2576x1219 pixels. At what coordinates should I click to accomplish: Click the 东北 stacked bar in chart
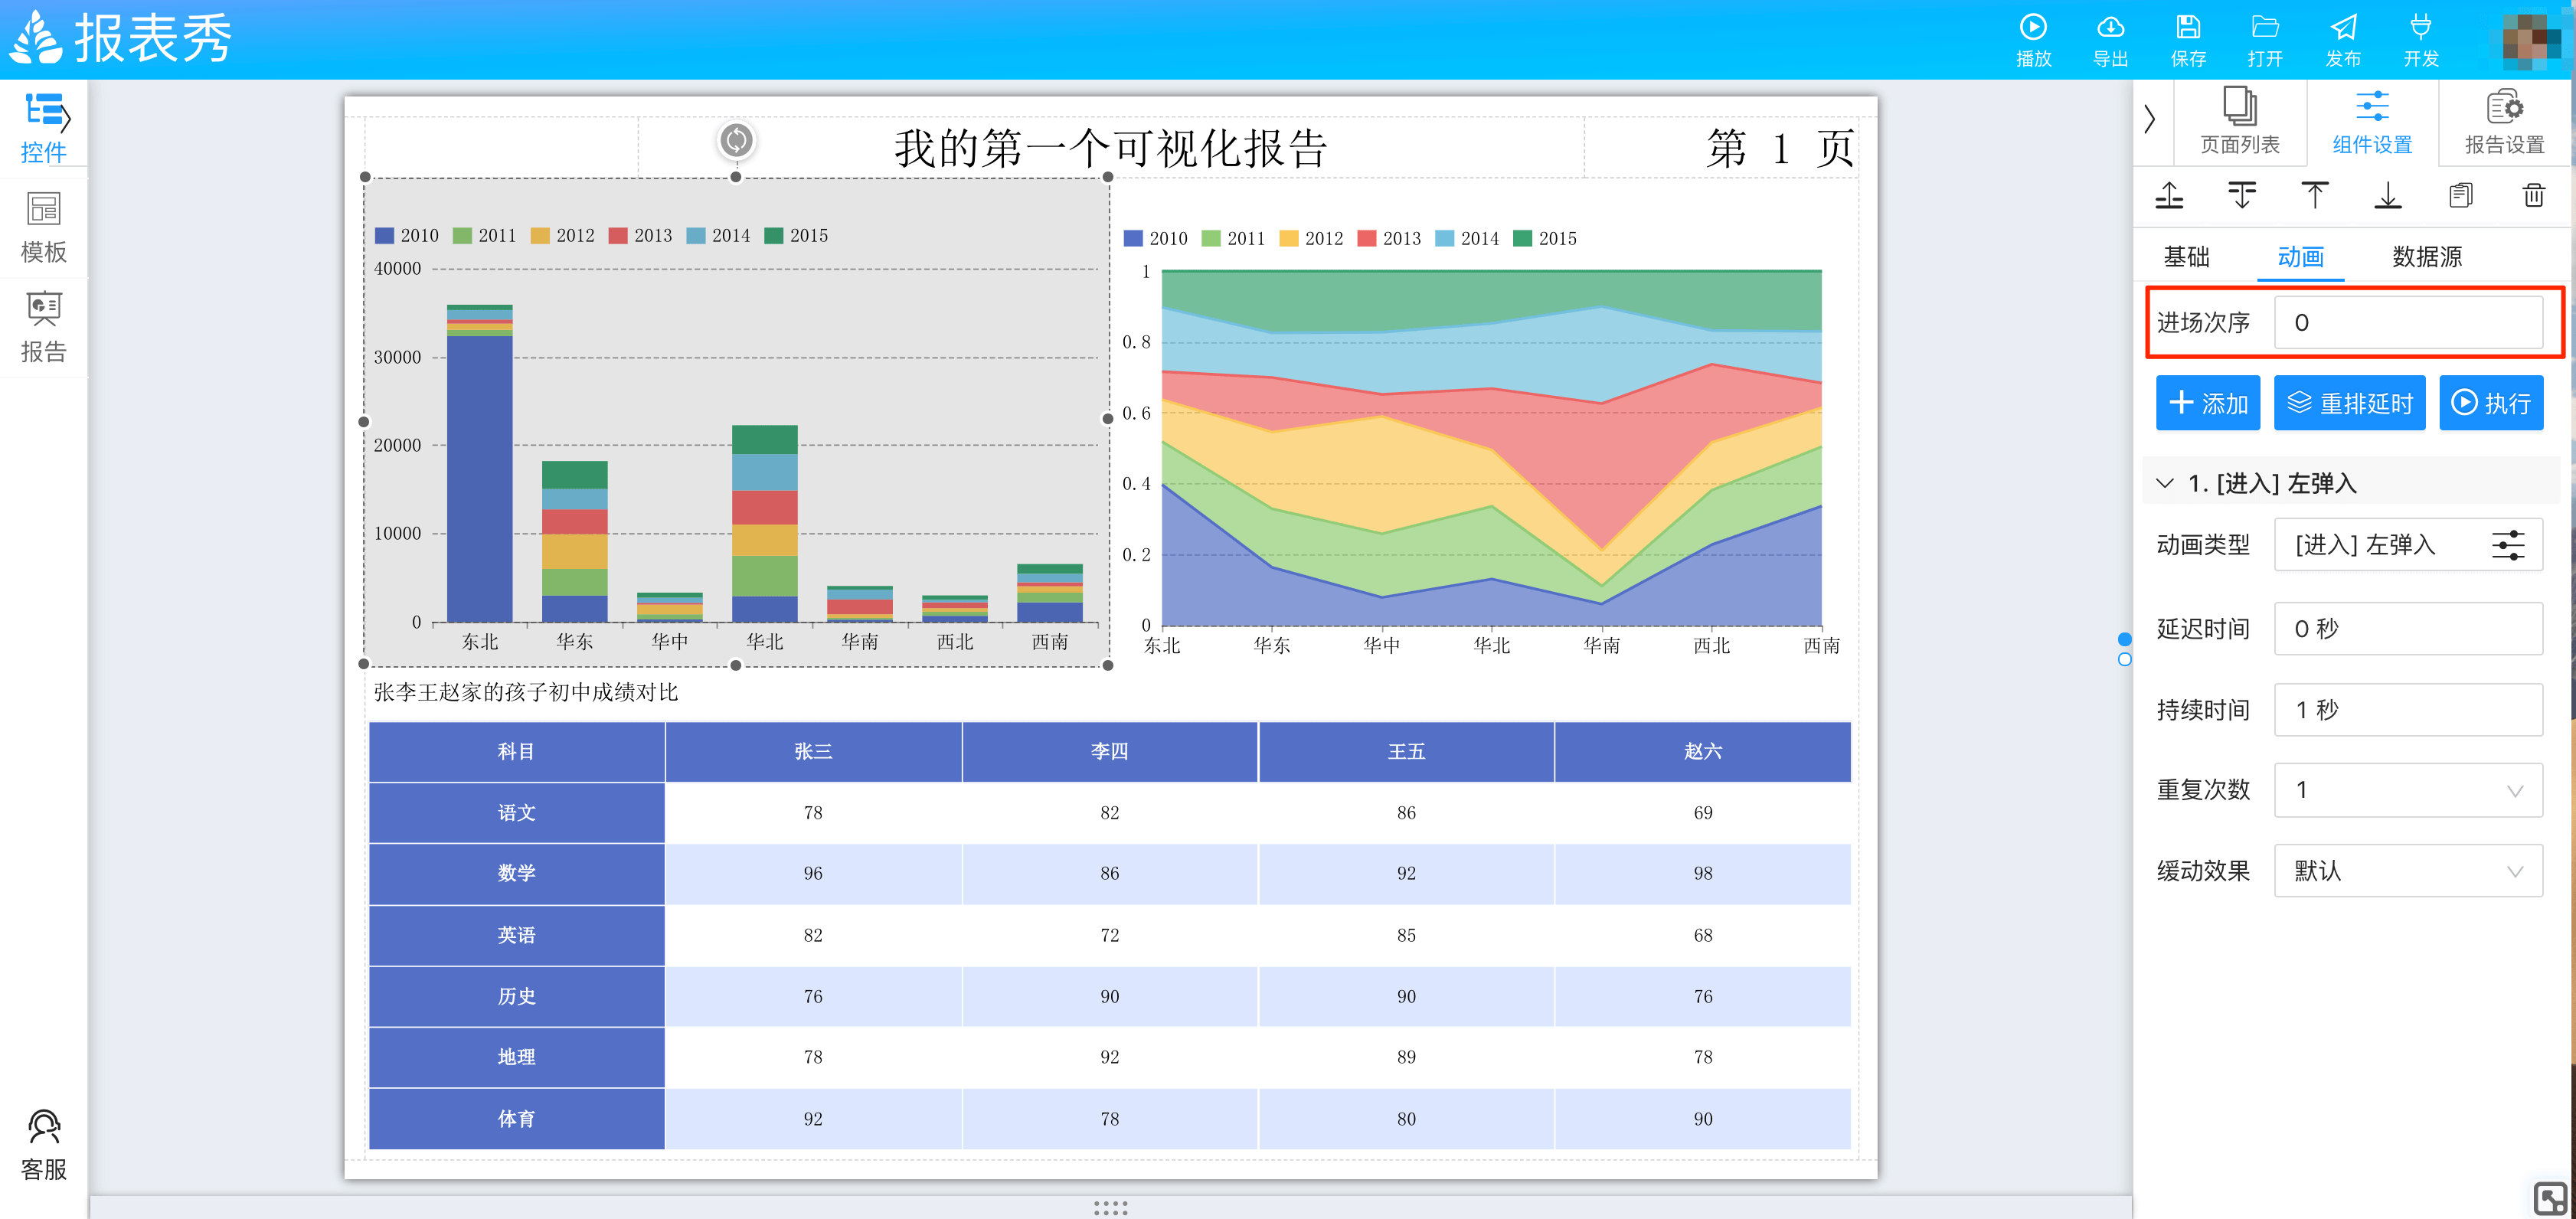point(479,463)
